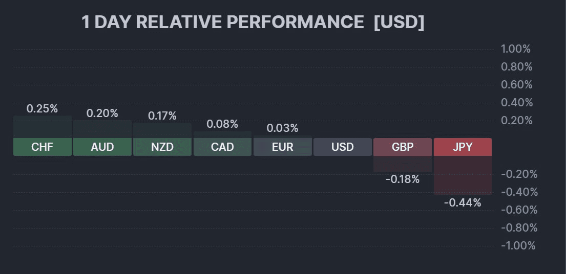Select the 0.17% label above NZD

point(162,116)
